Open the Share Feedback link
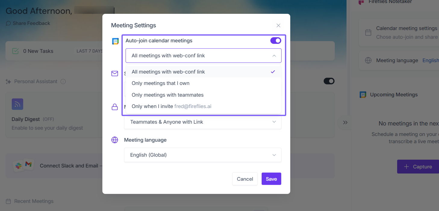 pyautogui.click(x=31, y=23)
